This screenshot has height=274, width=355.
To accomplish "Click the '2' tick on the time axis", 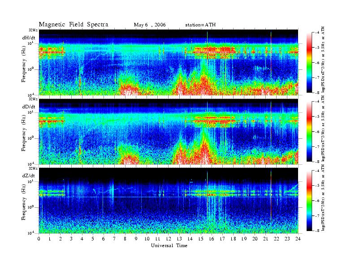I will pyautogui.click(x=61, y=239).
